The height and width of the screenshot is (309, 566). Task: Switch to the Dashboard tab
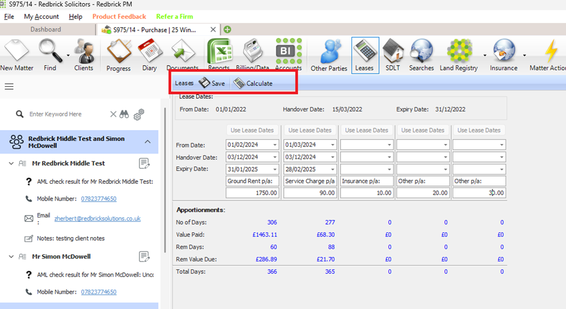(46, 30)
